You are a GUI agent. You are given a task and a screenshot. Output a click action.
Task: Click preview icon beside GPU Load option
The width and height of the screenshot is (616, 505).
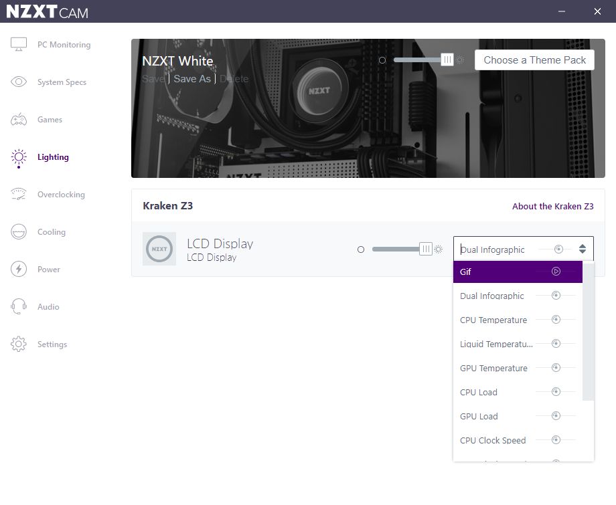click(x=556, y=415)
